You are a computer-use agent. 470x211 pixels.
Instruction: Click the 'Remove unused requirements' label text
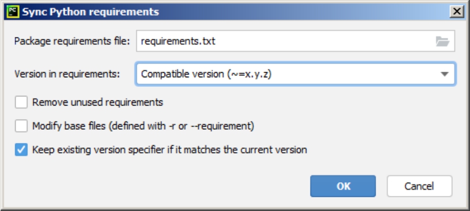(97, 102)
